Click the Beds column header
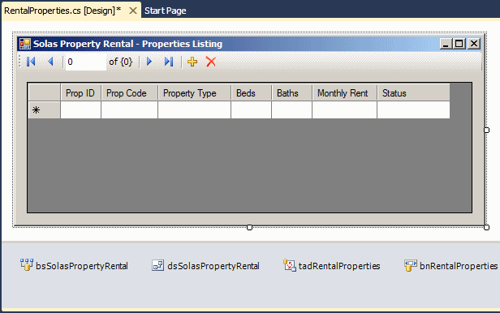Image resolution: width=500 pixels, height=313 pixels. 251,93
